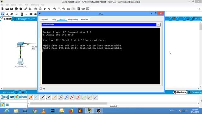Open Photoshop from the taskbar

point(53,111)
